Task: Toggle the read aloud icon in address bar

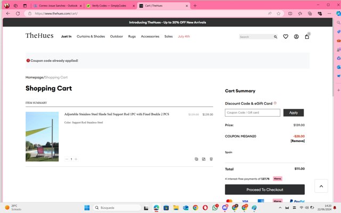Action: coord(270,13)
